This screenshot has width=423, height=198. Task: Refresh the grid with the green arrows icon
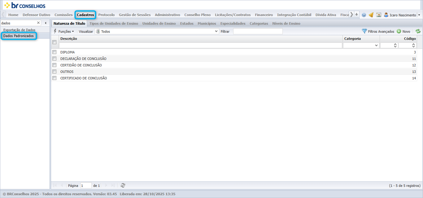(418, 31)
